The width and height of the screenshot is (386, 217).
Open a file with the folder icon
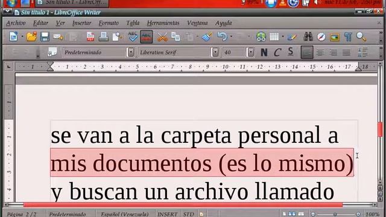[31, 37]
